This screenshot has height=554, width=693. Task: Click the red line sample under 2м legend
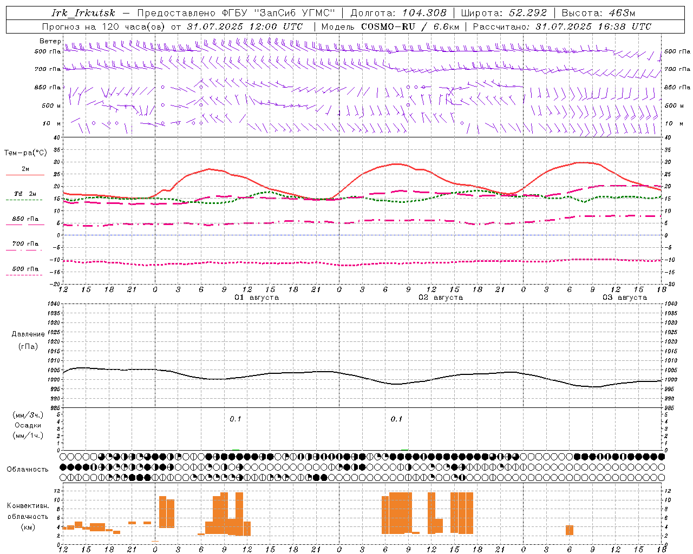[25, 175]
